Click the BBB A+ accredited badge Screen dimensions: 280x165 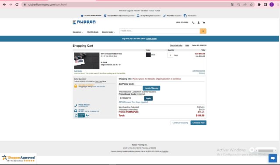82,115
